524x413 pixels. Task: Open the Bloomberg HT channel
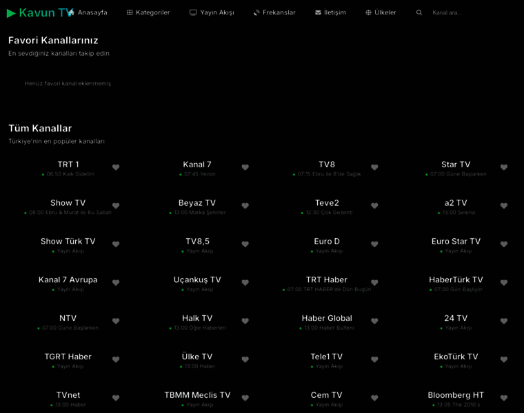pos(456,395)
